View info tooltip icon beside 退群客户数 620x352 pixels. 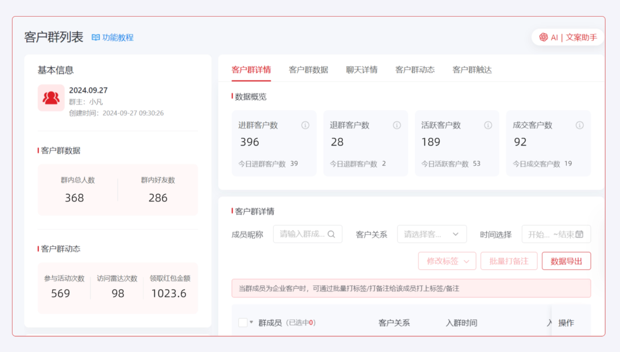397,125
